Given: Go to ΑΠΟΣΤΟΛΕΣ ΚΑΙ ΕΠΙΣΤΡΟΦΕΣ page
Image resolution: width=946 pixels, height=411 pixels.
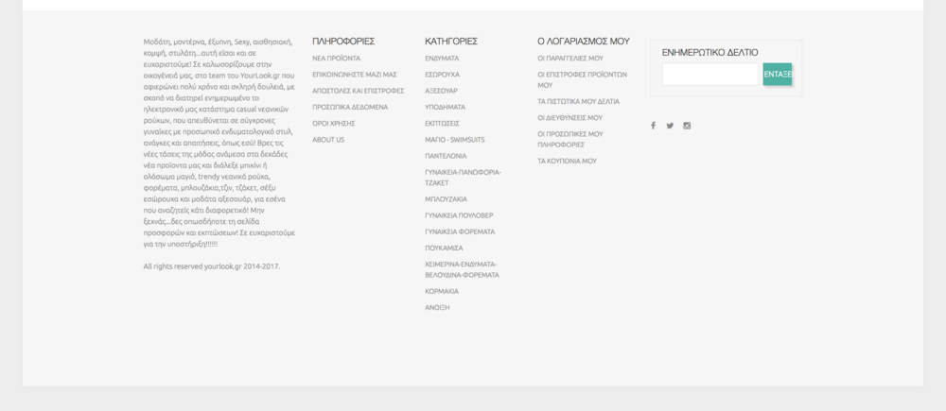Looking at the screenshot, I should pyautogui.click(x=358, y=91).
